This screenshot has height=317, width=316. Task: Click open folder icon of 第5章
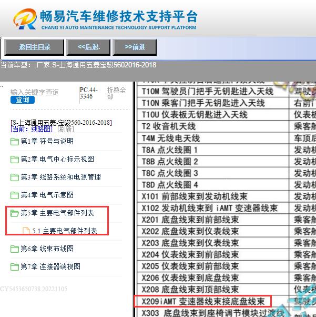[15, 213]
